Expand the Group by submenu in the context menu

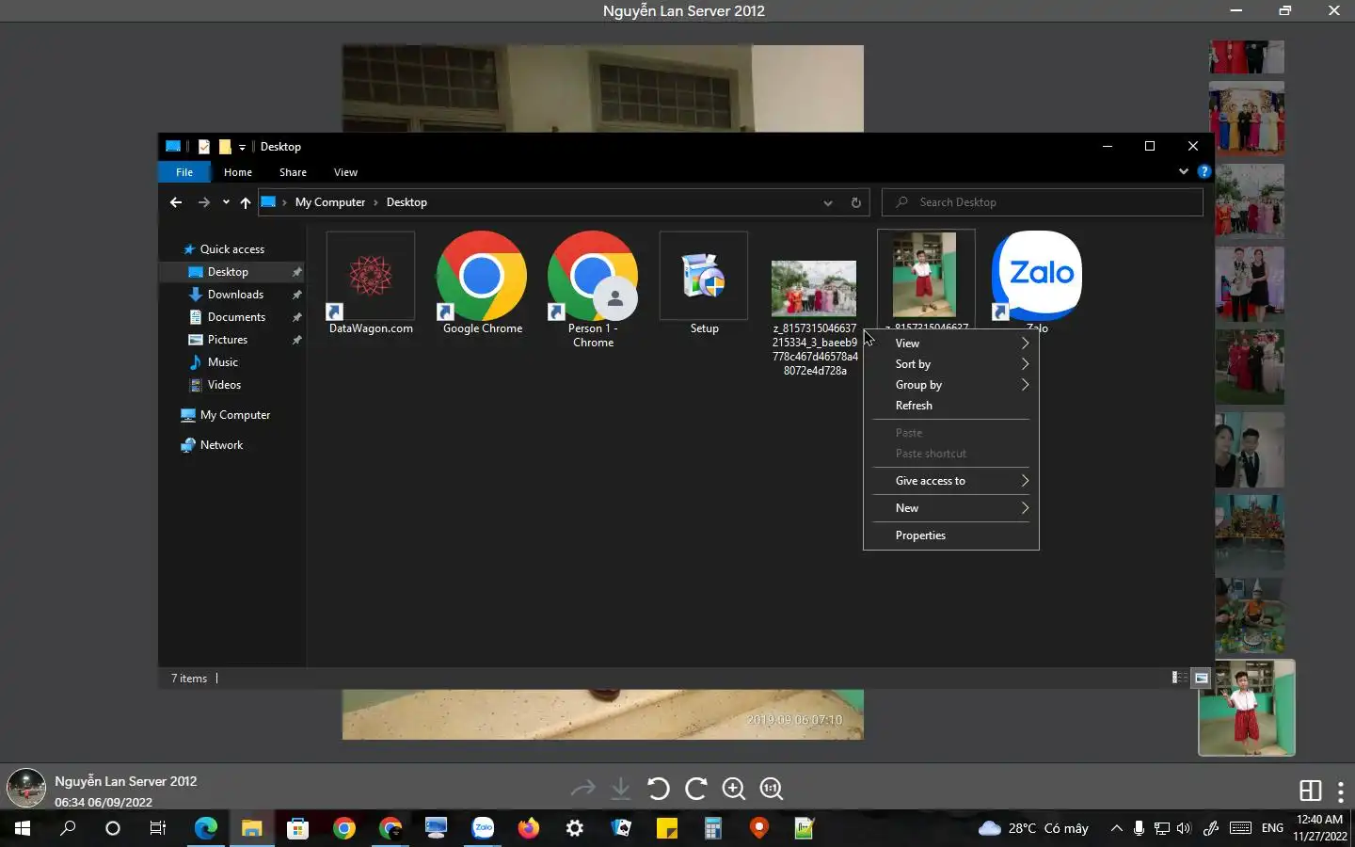coord(951,385)
